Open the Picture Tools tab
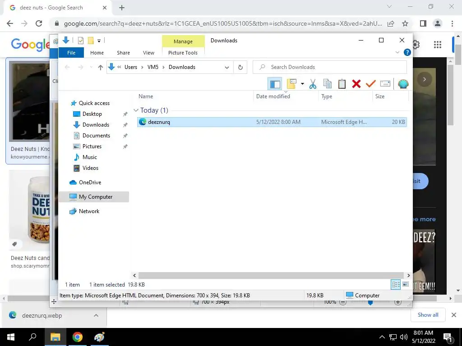The image size is (462, 346). (183, 53)
